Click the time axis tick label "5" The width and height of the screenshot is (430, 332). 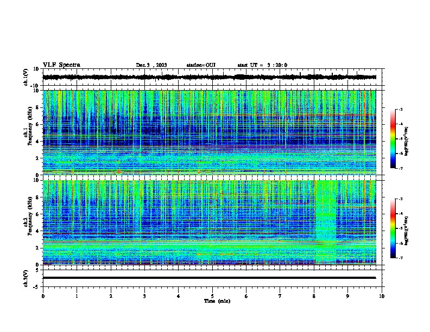[x=212, y=296]
